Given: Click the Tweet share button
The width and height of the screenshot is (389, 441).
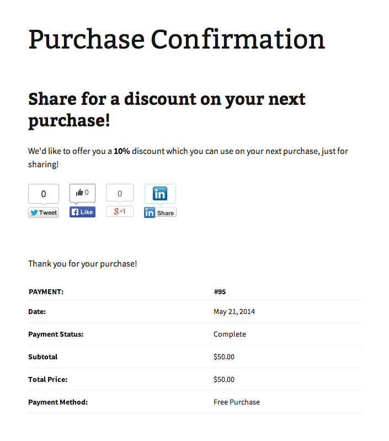Looking at the screenshot, I should pos(44,212).
